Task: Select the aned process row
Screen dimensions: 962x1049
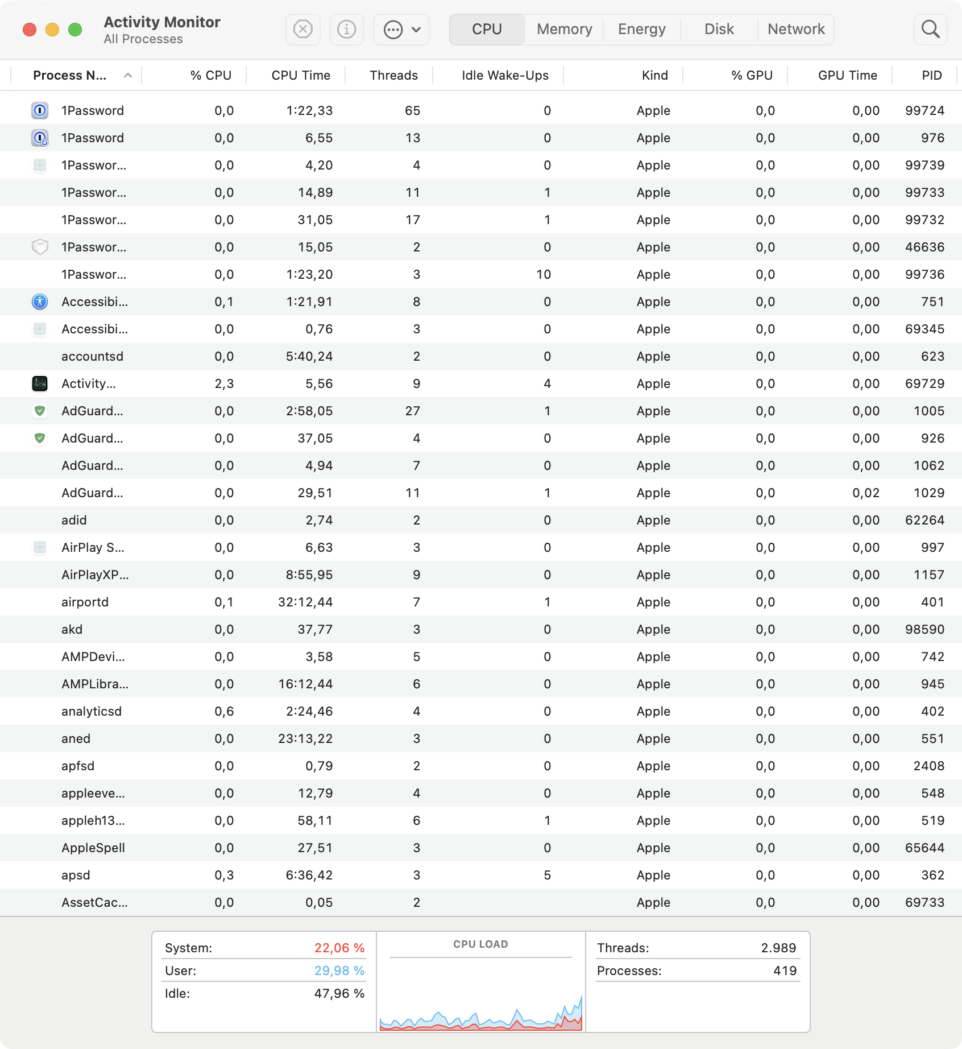Action: [x=481, y=738]
